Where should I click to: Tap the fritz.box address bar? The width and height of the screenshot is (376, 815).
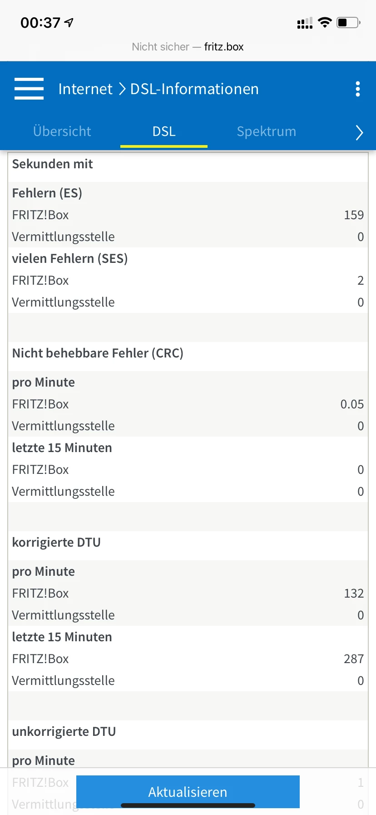pos(188,47)
